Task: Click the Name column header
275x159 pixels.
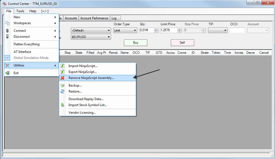Action: tap(124, 53)
